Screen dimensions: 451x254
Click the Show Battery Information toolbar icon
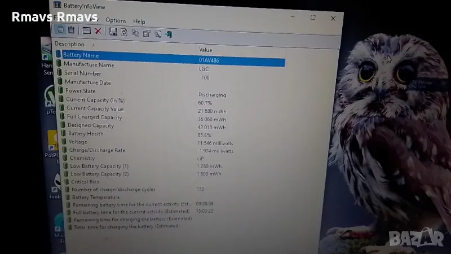click(x=60, y=30)
